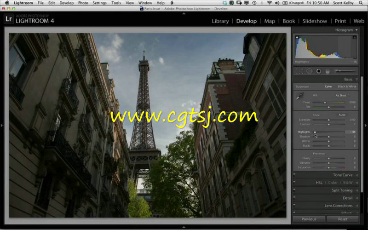
Task: Switch to the Map module
Action: (x=270, y=21)
